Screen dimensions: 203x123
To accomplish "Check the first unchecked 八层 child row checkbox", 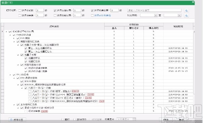I will (x=30, y=91).
